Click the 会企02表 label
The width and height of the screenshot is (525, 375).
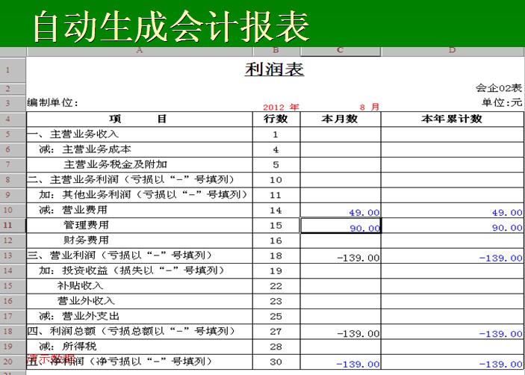499,88
